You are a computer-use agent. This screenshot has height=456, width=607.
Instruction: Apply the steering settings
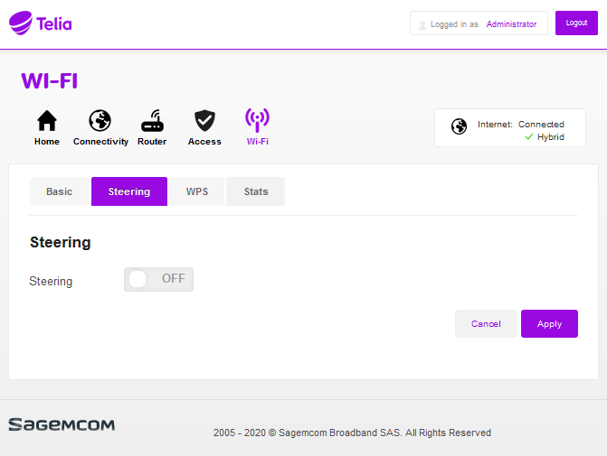[549, 323]
